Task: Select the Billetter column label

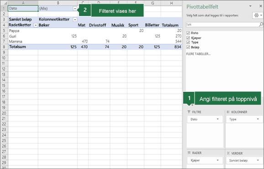Action: click(153, 25)
